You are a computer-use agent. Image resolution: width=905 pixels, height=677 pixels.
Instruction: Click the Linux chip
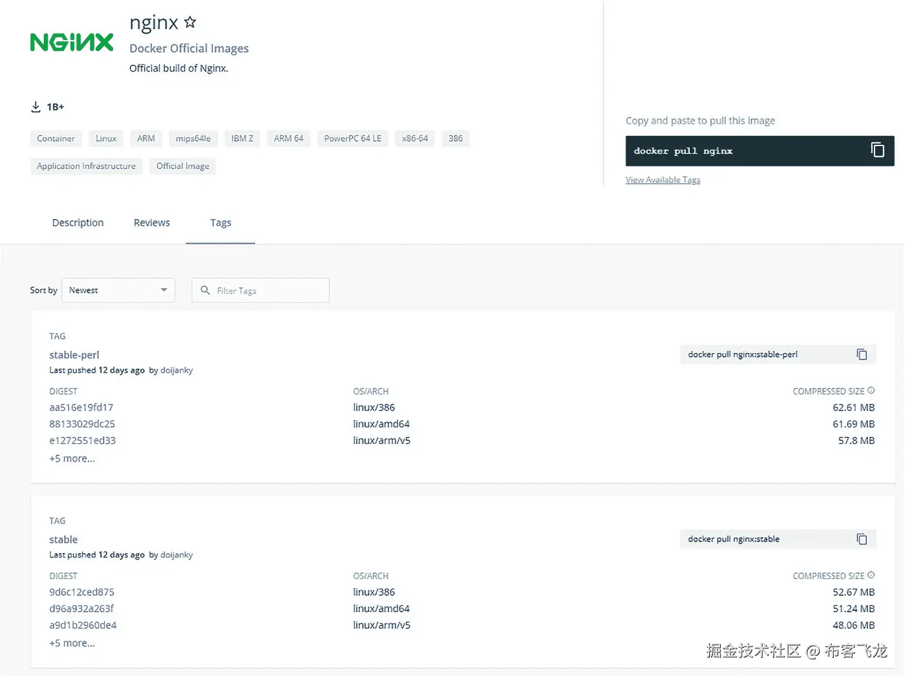106,138
